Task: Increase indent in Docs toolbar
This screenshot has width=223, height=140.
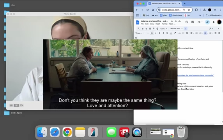Action: (x=219, y=33)
